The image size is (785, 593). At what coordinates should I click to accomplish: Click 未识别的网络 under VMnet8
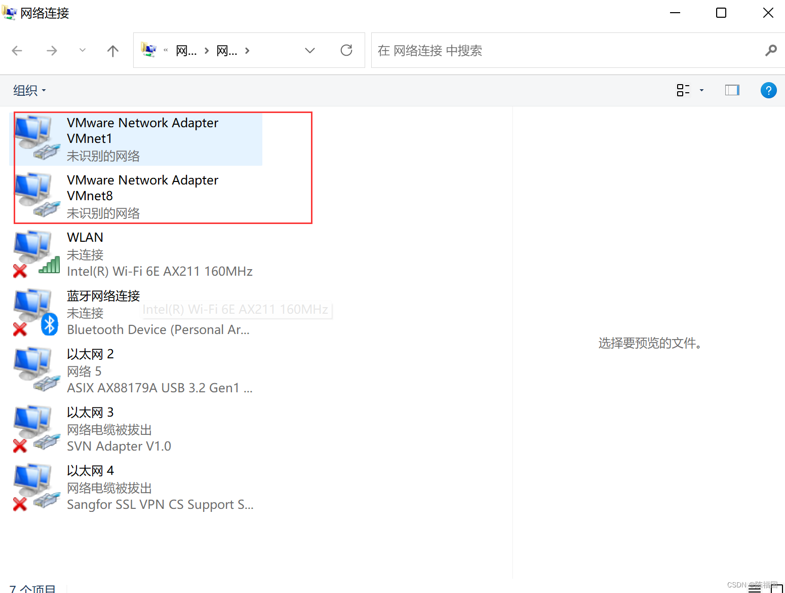click(103, 213)
